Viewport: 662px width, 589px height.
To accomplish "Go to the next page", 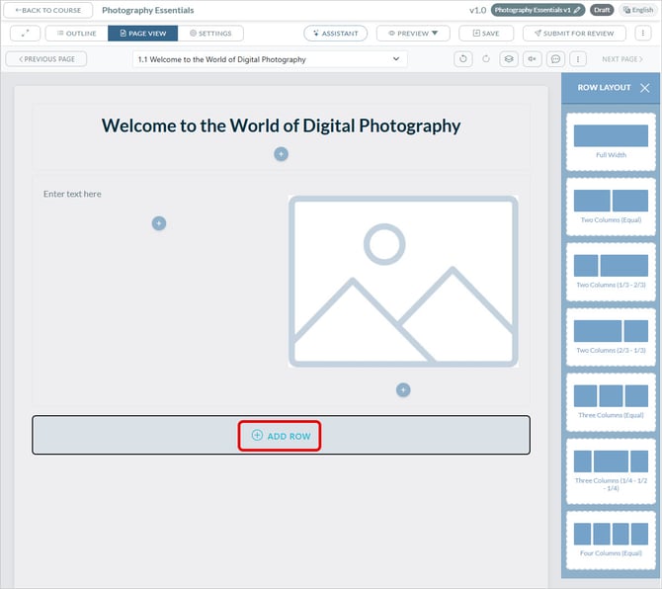I will pyautogui.click(x=622, y=59).
